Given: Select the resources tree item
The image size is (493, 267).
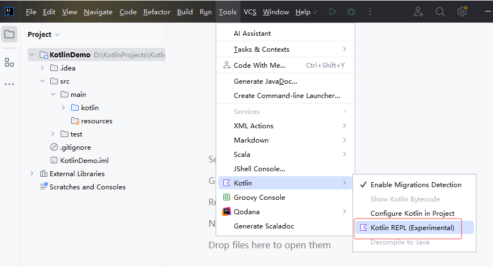Looking at the screenshot, I should [x=97, y=121].
